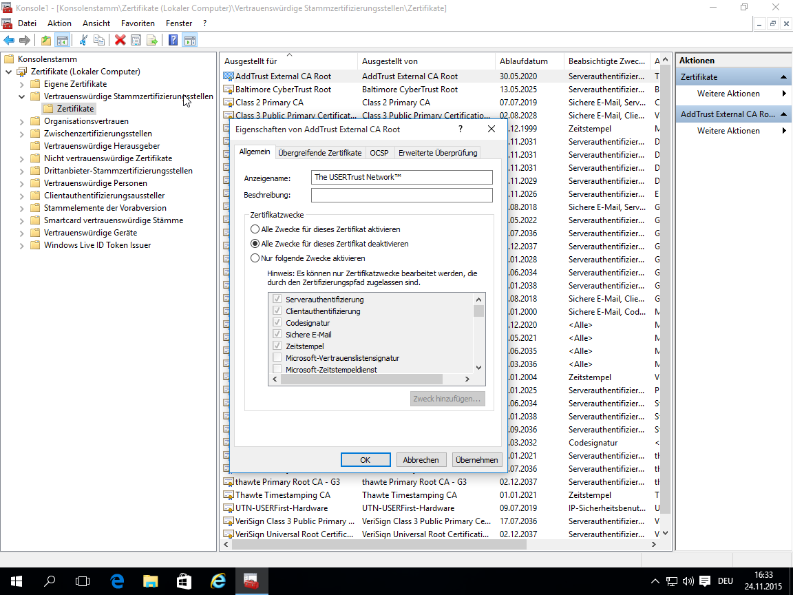The width and height of the screenshot is (793, 595).
Task: Click the taskbar search magnifier
Action: point(50,581)
